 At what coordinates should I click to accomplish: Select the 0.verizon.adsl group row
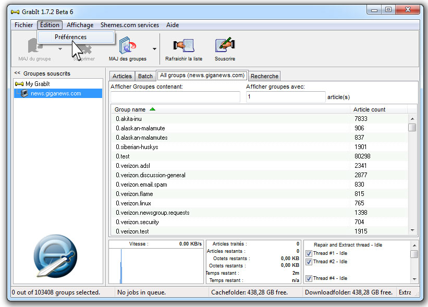click(260, 166)
